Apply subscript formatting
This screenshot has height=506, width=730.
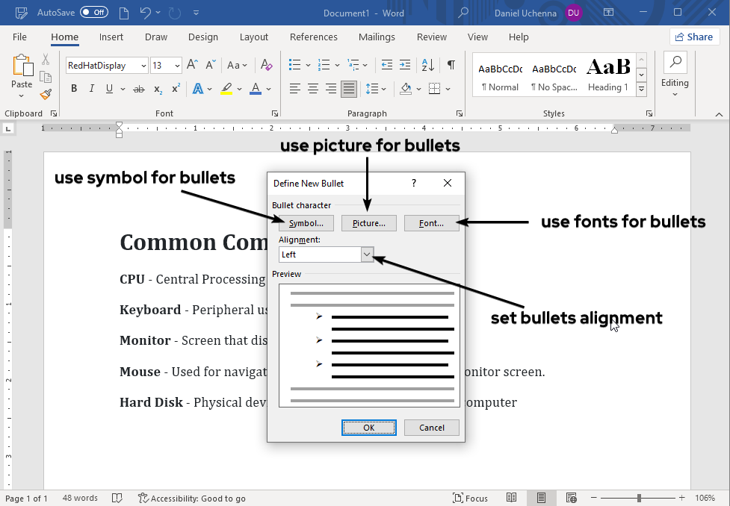[x=157, y=89]
